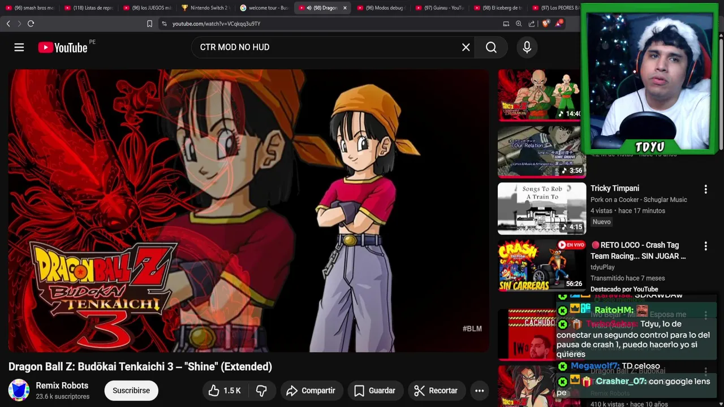
Task: Open the Remix Robots channel name link
Action: pos(62,386)
